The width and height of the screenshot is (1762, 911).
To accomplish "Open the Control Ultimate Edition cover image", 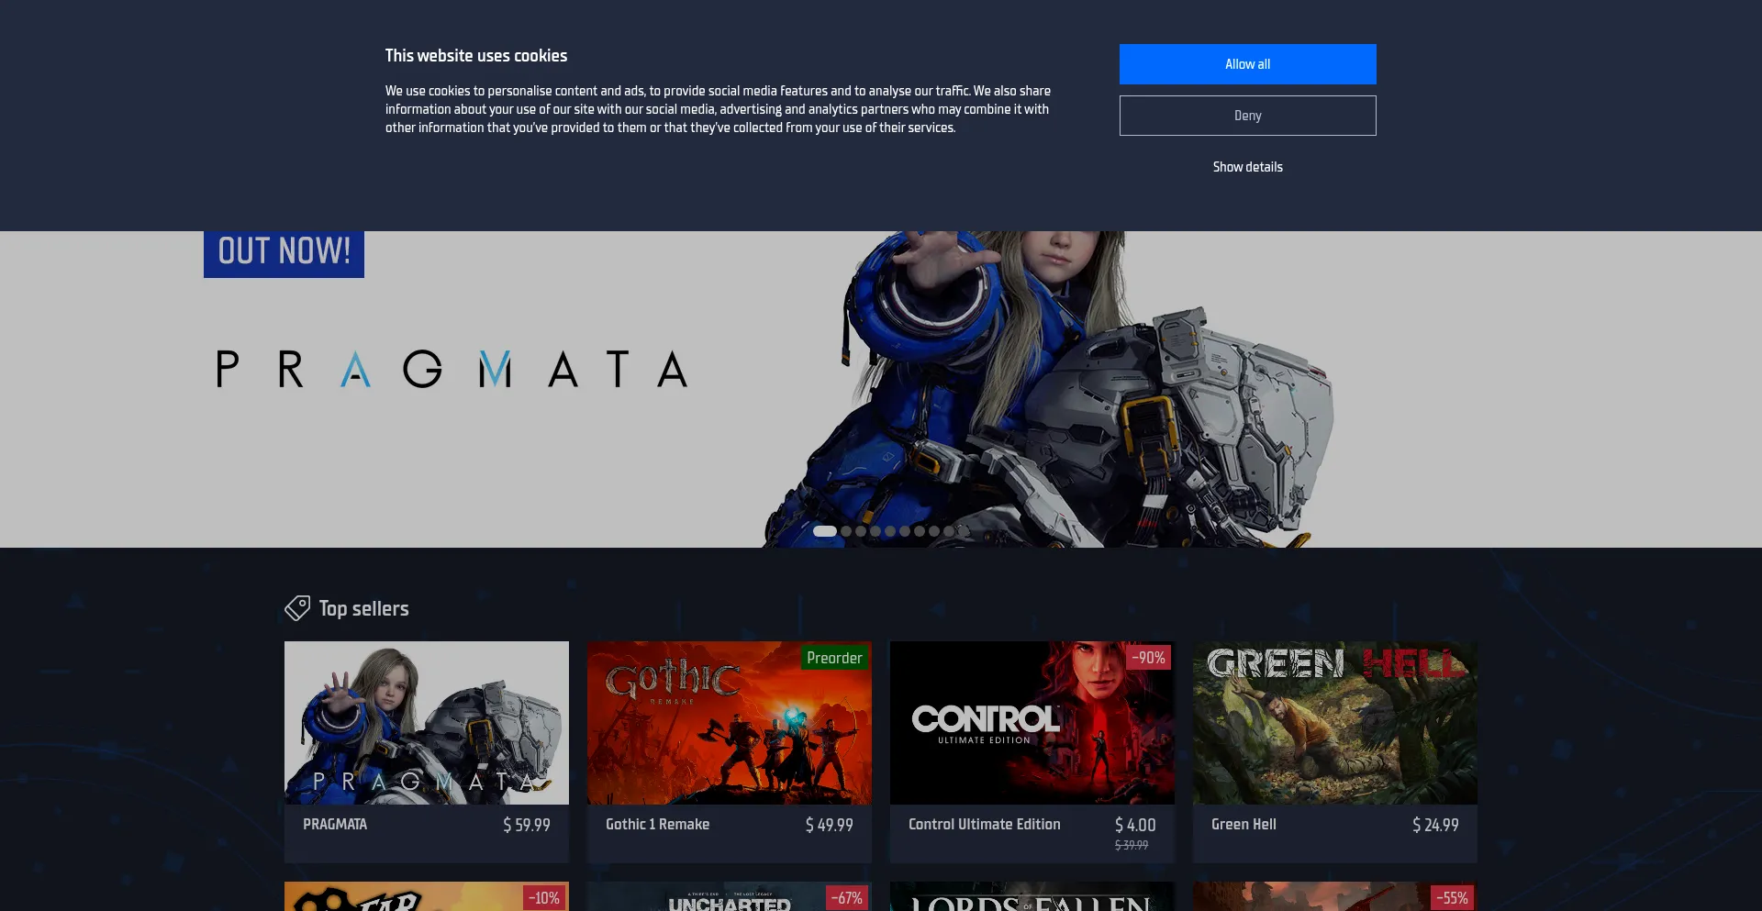I will [1032, 723].
